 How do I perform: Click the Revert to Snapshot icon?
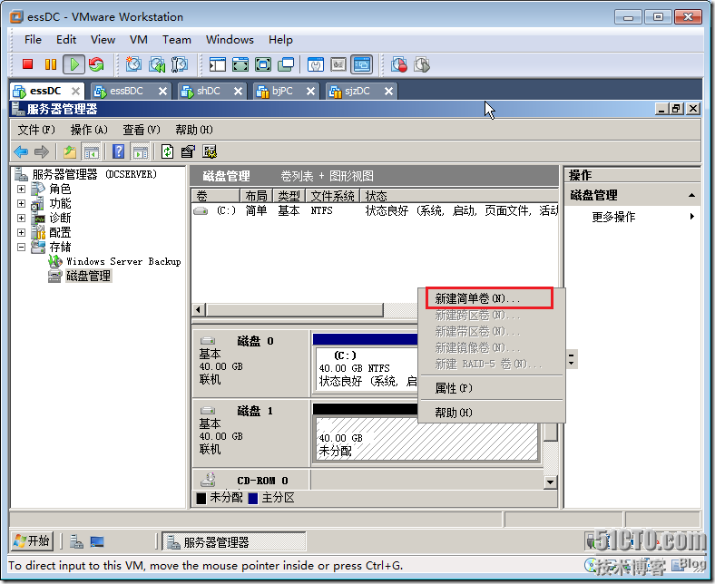coord(157,64)
